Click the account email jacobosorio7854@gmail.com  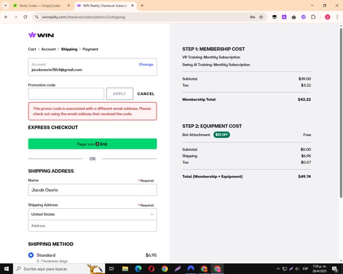[x=57, y=70]
